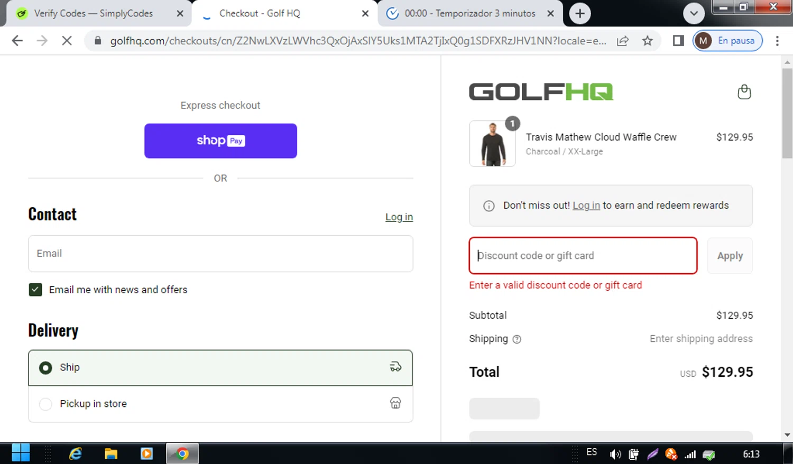Open Chrome three-dot menu
793x464 pixels.
point(777,41)
